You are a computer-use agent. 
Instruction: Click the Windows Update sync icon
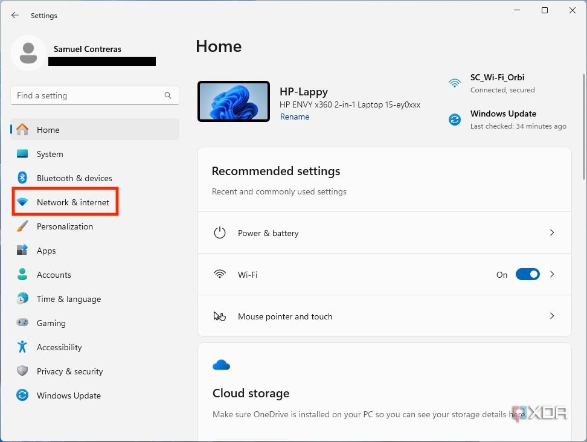(22, 396)
